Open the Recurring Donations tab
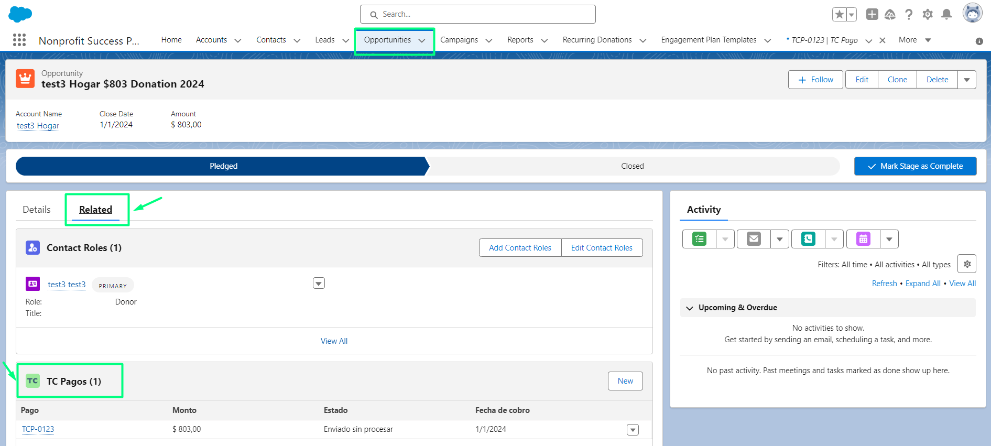Viewport: 991px width, 446px height. 597,40
